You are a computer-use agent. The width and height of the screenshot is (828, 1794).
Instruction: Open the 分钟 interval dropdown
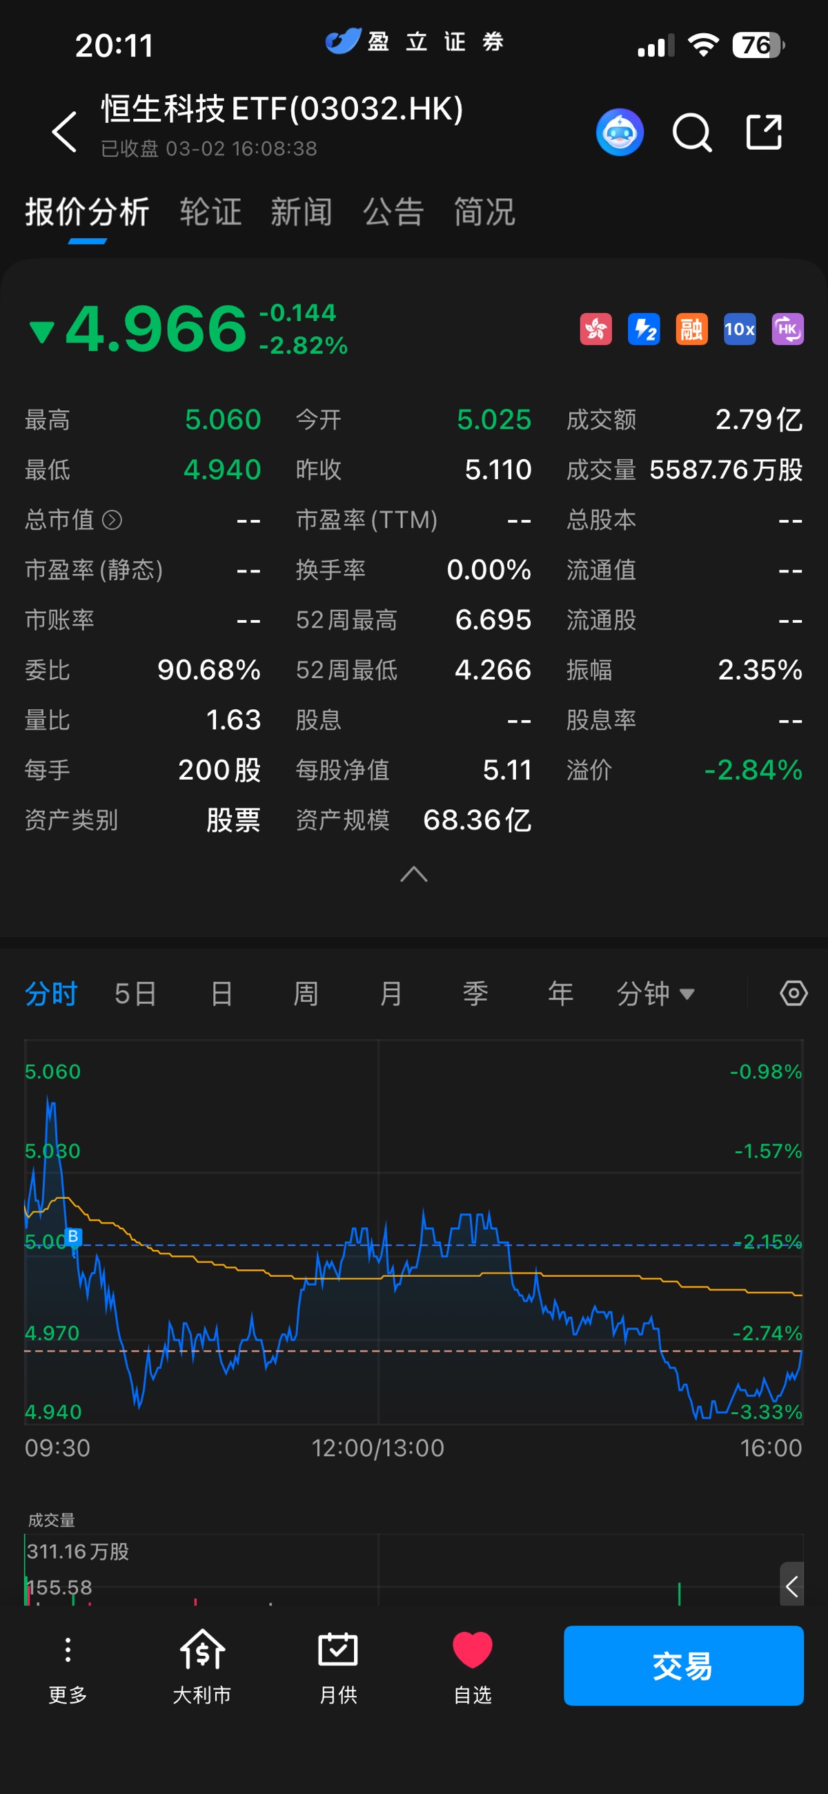coord(655,993)
